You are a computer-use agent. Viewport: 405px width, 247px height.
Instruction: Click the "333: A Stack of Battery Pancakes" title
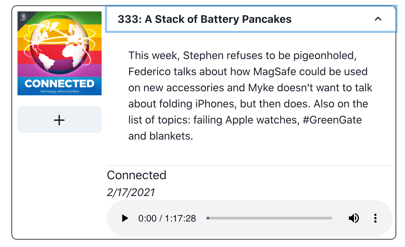pyautogui.click(x=205, y=19)
